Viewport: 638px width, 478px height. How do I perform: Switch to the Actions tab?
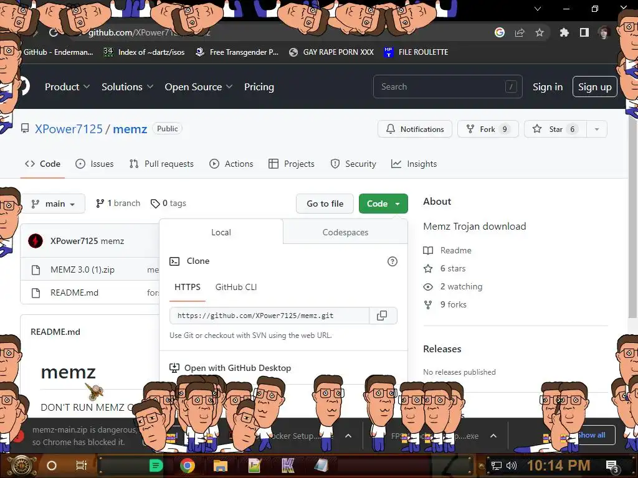pos(231,164)
